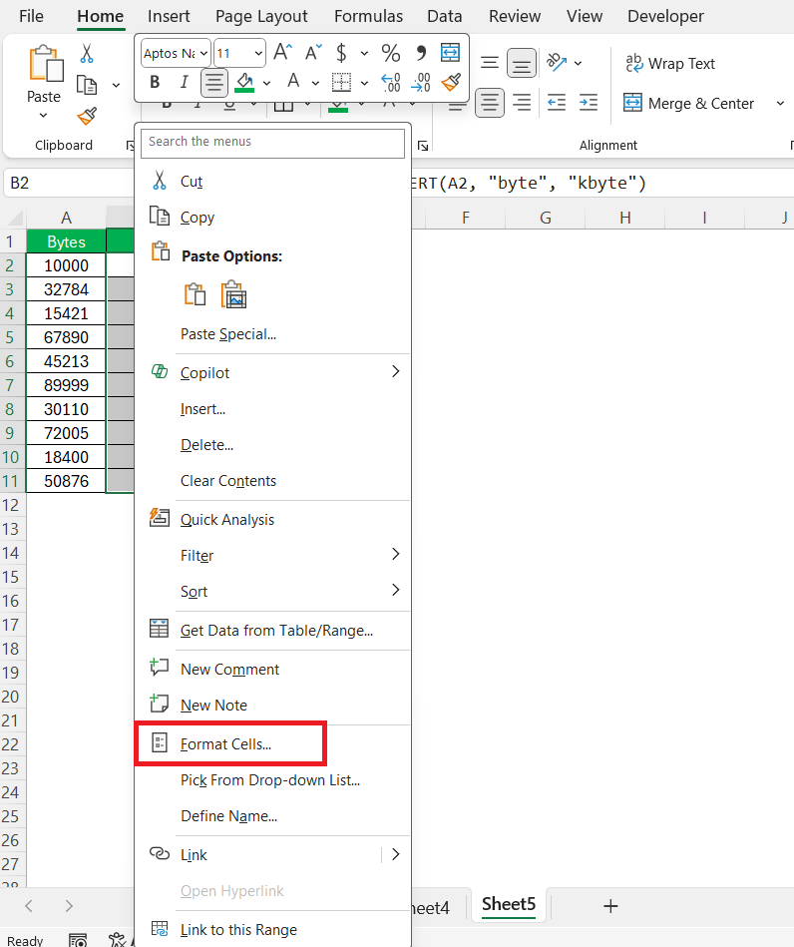This screenshot has width=794, height=947.
Task: Apply the green Fill Color swatch
Action: (244, 83)
